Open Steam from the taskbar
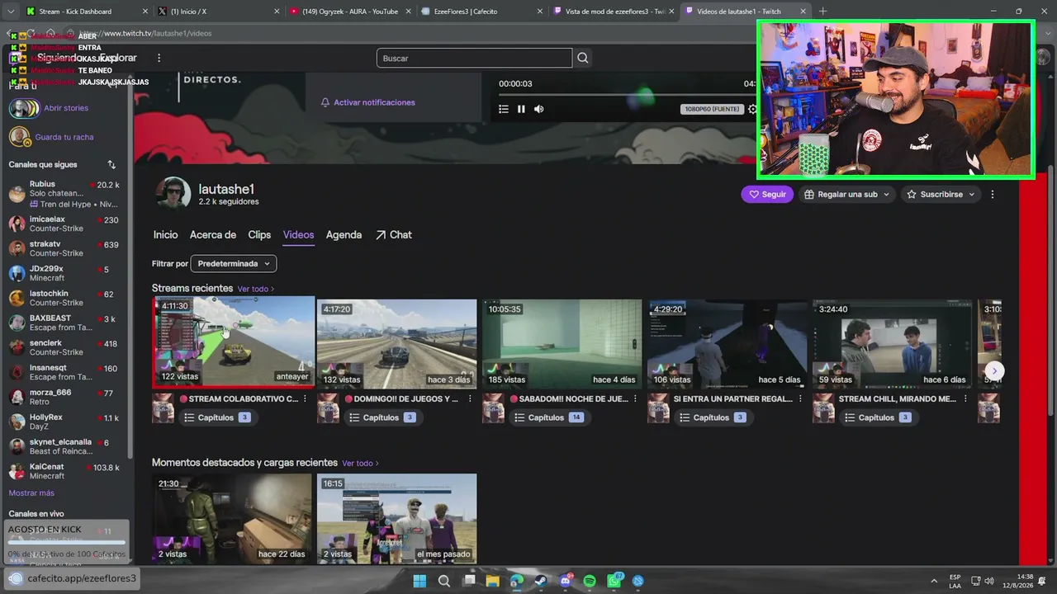 coord(541,581)
